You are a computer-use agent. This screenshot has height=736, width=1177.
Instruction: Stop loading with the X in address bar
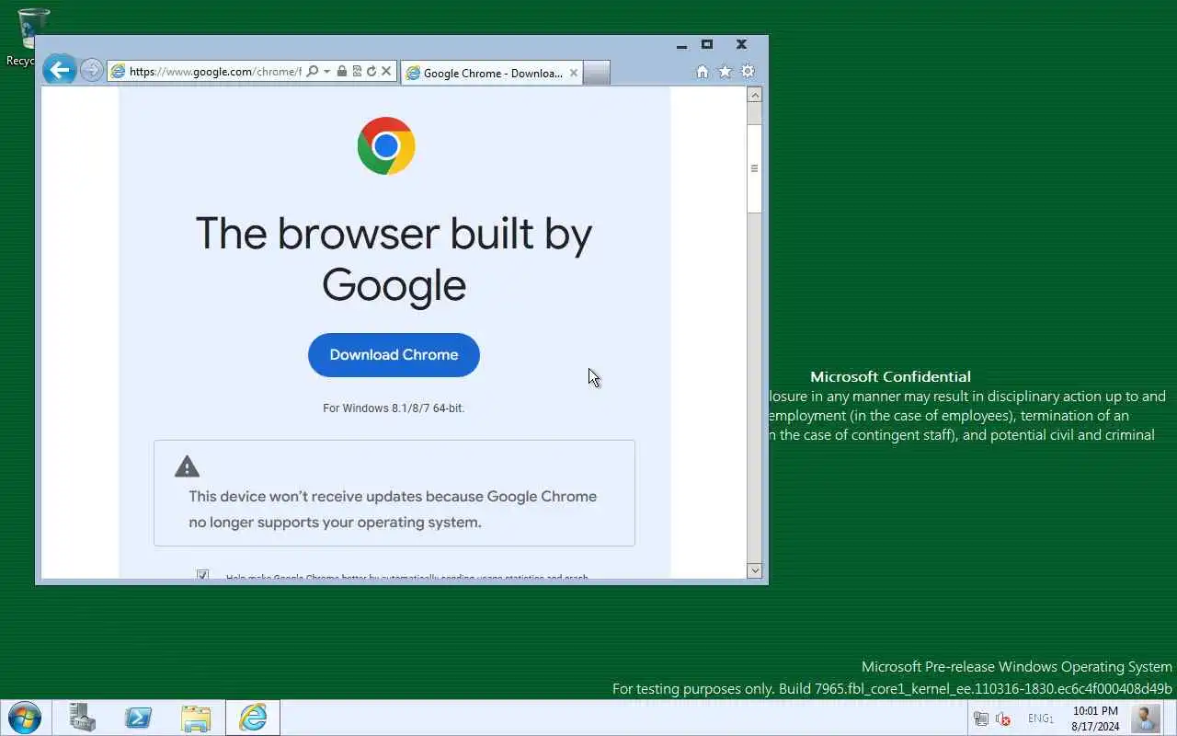click(386, 71)
